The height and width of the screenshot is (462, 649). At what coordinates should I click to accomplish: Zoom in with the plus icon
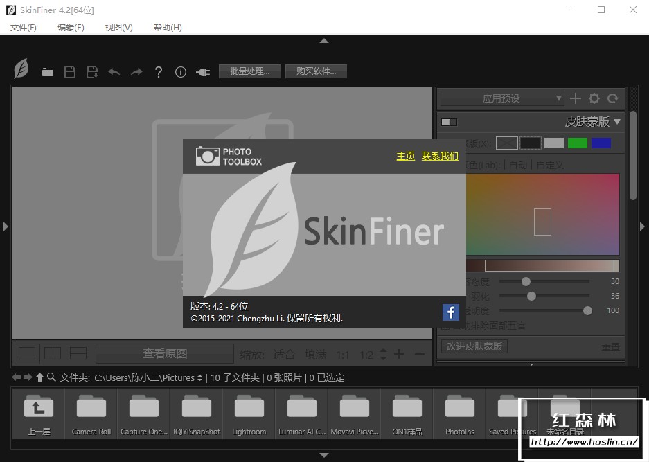point(399,354)
